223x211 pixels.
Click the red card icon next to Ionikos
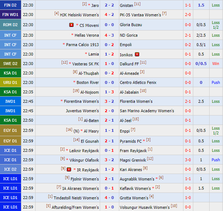[137, 54]
